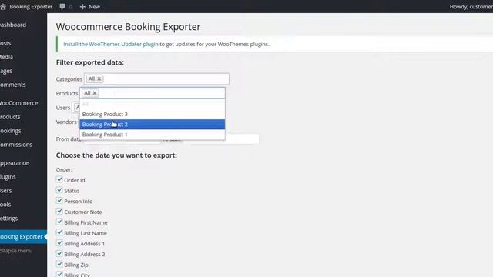The image size is (493, 277).
Task: Open Dashboard in sidebar menu
Action: point(13,25)
